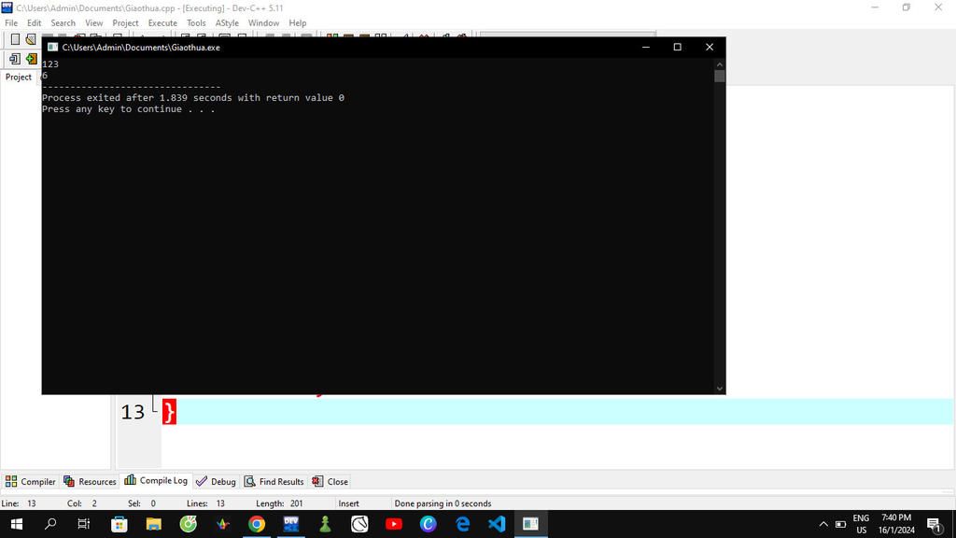Click the console window taskbar icon
Viewport: 956px width, 538px height.
531,524
